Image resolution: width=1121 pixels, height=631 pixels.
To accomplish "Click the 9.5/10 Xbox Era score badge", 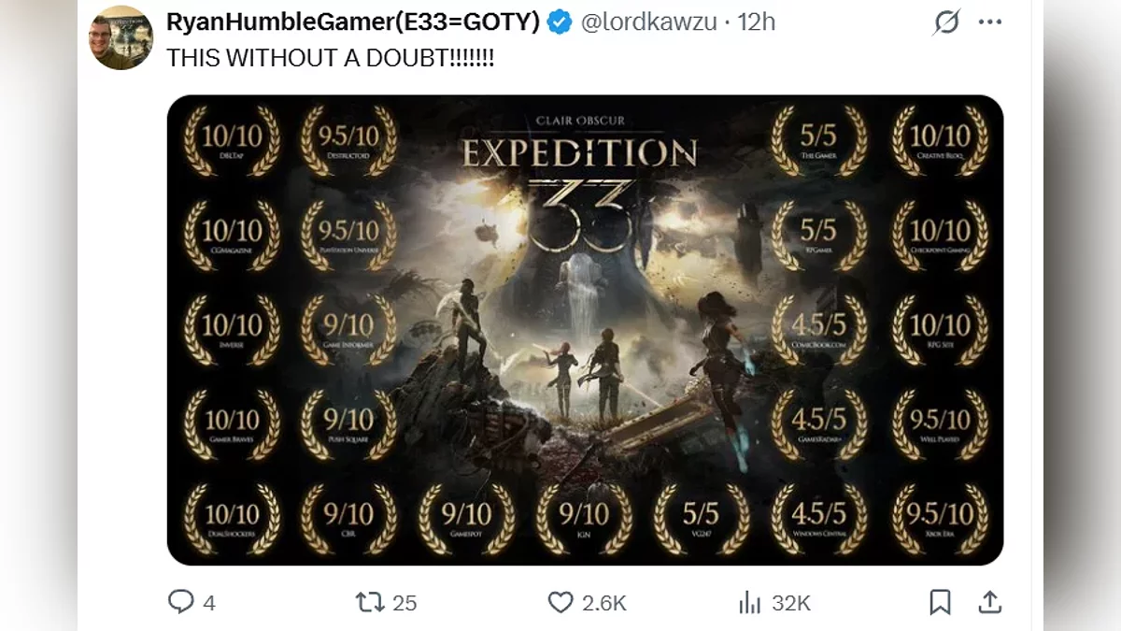I will pyautogui.click(x=940, y=517).
